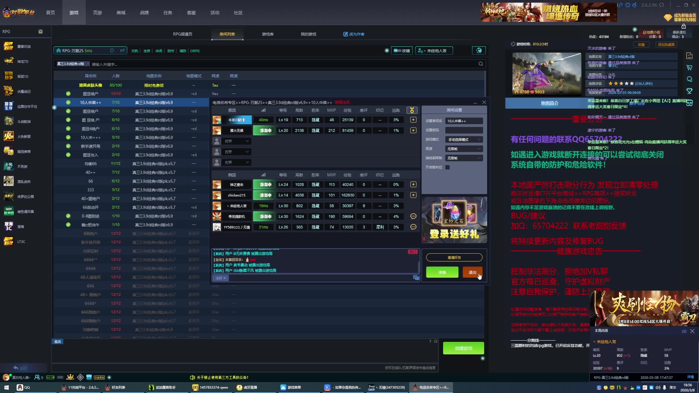Click the plus icon beside player chicken215
Image resolution: width=699 pixels, height=393 pixels.
click(x=413, y=195)
